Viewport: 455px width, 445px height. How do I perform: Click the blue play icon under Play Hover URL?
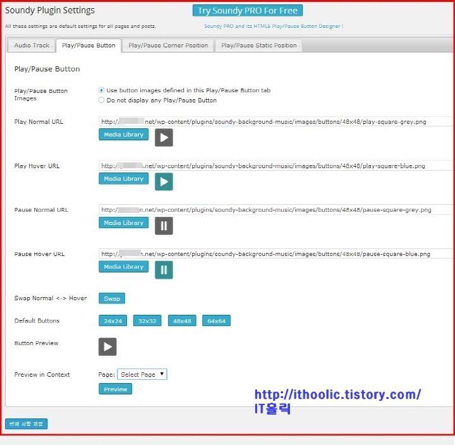coord(164,181)
